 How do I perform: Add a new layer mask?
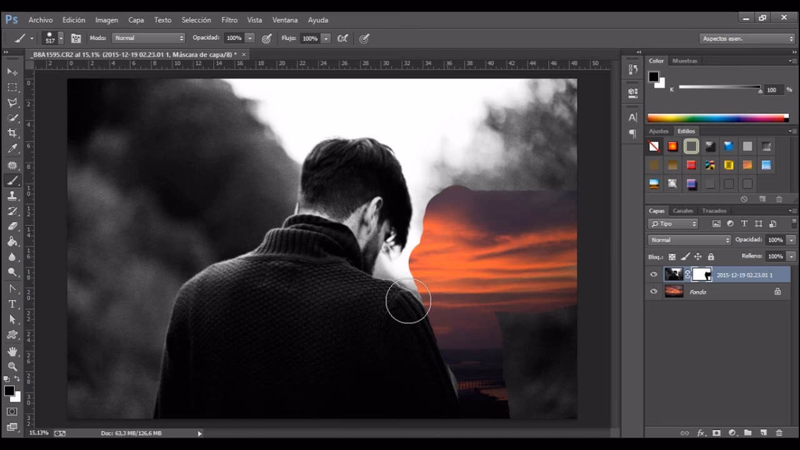(717, 432)
